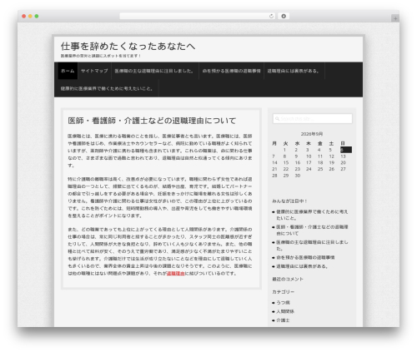Open the うつ病 category
The width and height of the screenshot is (417, 352).
[283, 303]
